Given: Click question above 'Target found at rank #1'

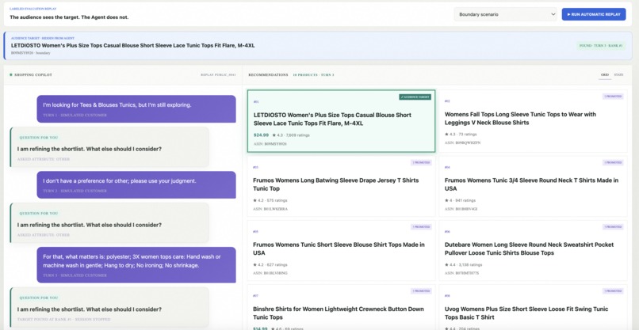Looking at the screenshot, I should click(x=90, y=309).
